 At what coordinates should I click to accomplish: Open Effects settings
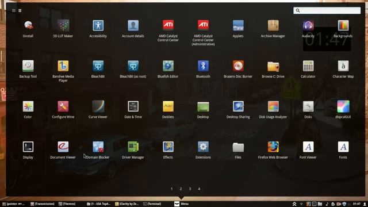pos(168,150)
